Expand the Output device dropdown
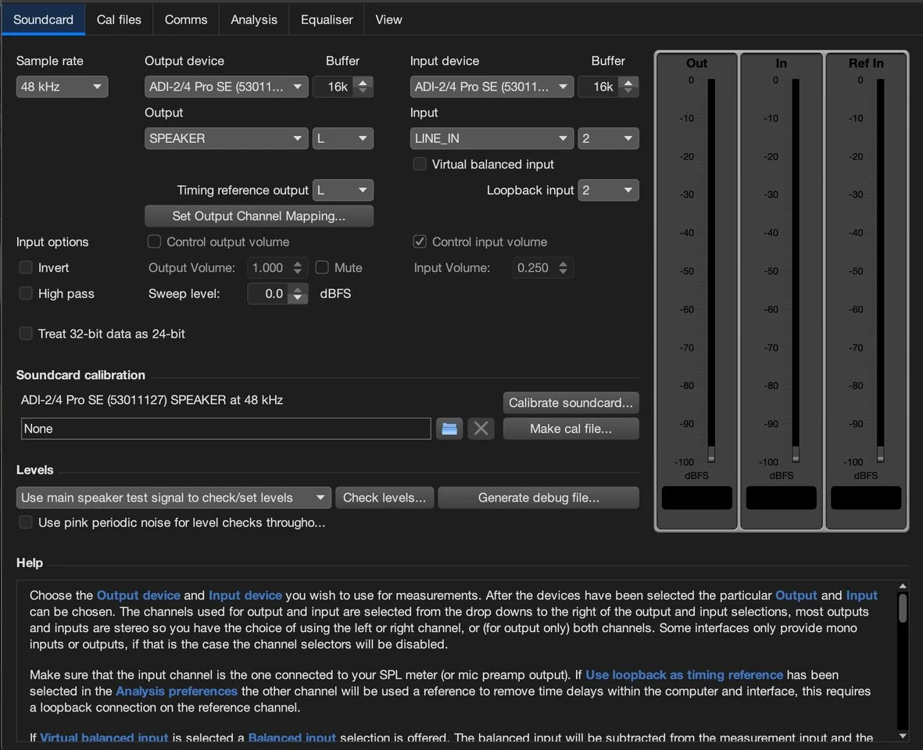 (x=226, y=87)
